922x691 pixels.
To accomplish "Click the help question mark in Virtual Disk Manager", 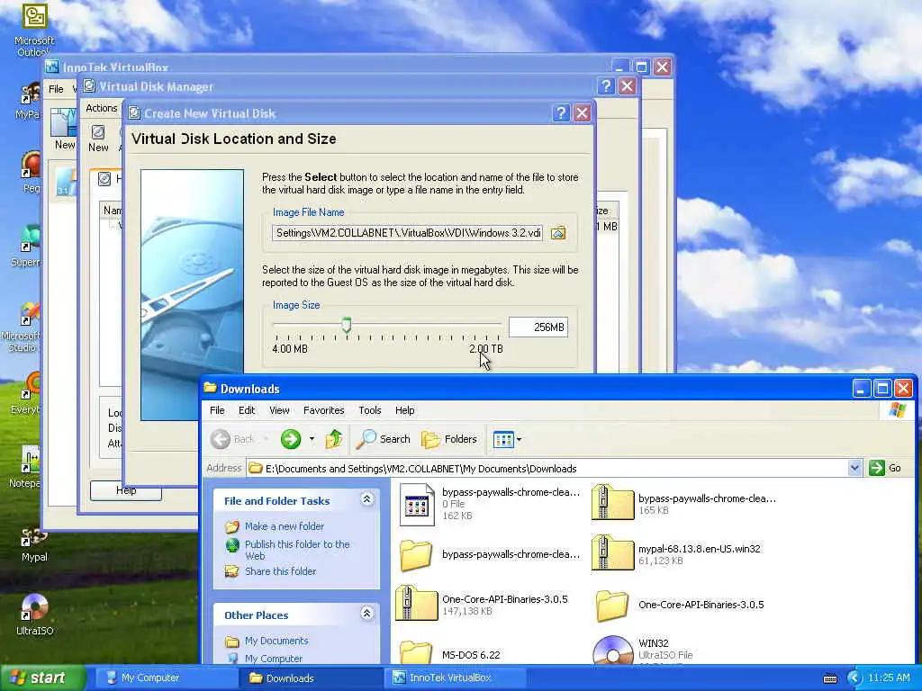I will pyautogui.click(x=606, y=86).
